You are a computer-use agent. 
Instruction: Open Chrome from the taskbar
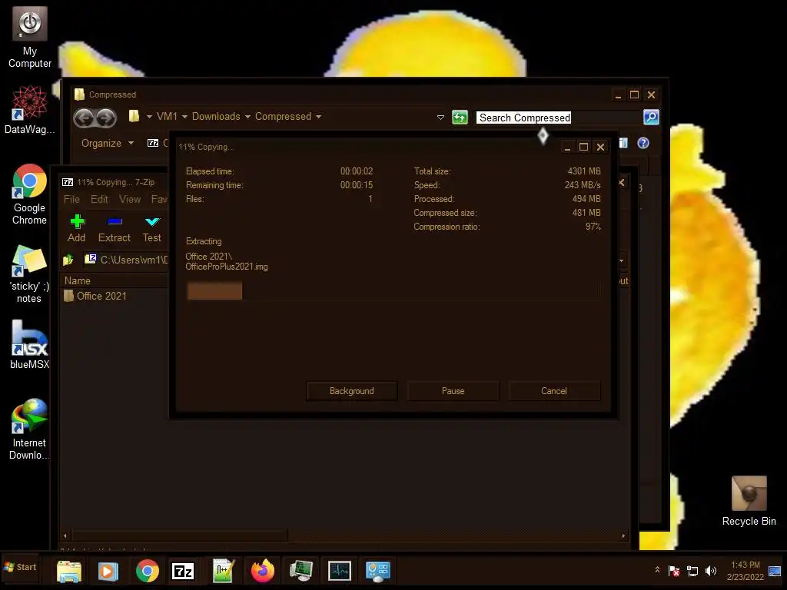[147, 572]
